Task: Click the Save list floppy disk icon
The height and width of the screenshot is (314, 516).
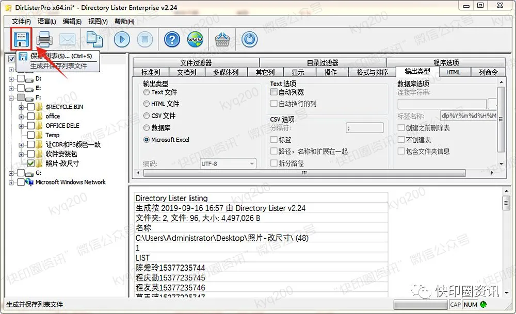Action: [x=21, y=39]
